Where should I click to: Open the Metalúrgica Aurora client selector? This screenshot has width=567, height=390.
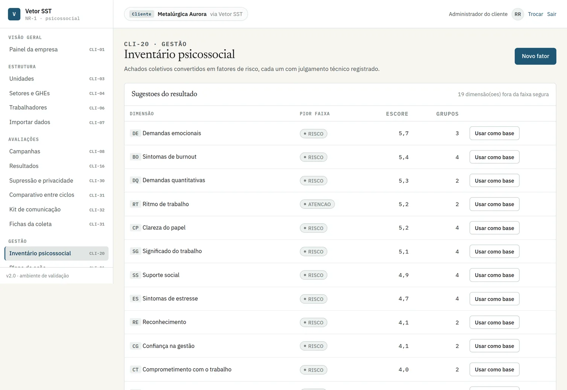click(186, 14)
